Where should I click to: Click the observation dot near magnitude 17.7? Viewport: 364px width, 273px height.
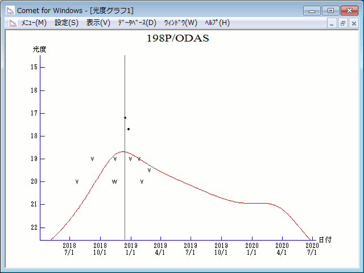click(129, 129)
